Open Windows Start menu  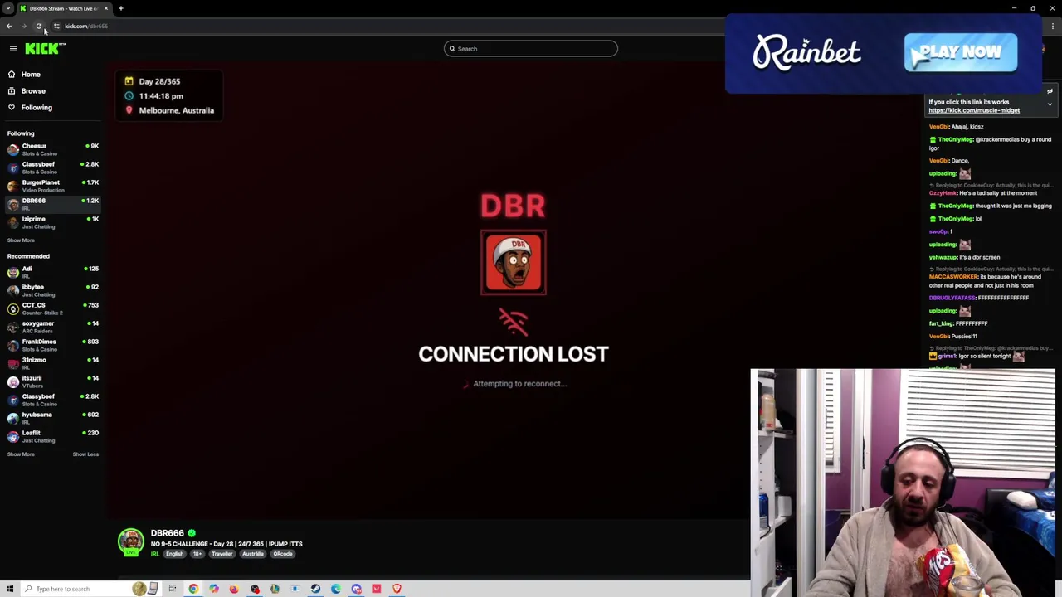10,589
